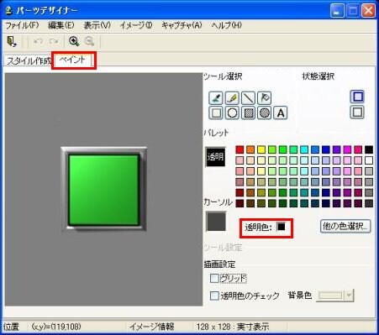Minimize the パーツデザイナー window
The image size is (379, 335).
338,11
